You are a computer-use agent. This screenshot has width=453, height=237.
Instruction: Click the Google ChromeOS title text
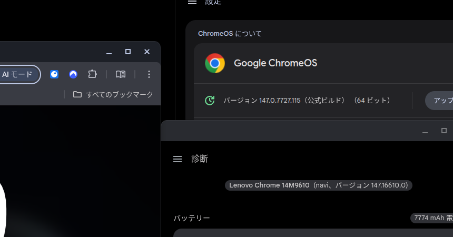point(275,63)
